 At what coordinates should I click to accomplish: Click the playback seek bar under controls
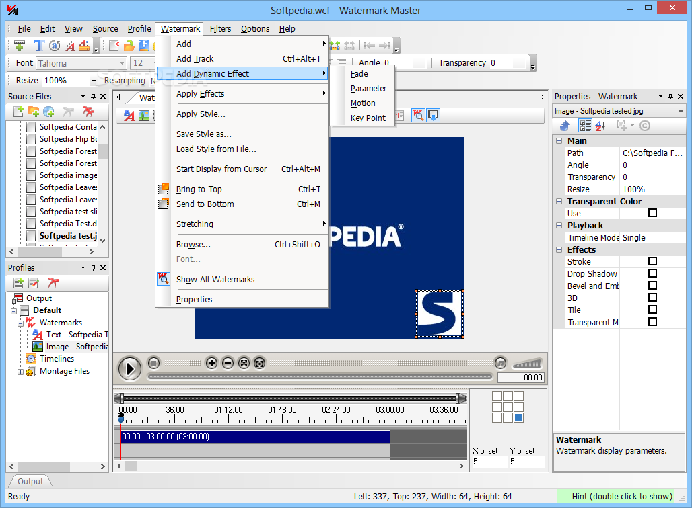(x=320, y=377)
